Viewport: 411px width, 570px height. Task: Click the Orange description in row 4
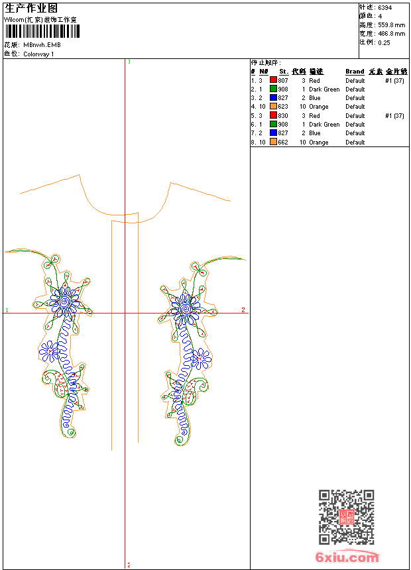tap(319, 107)
